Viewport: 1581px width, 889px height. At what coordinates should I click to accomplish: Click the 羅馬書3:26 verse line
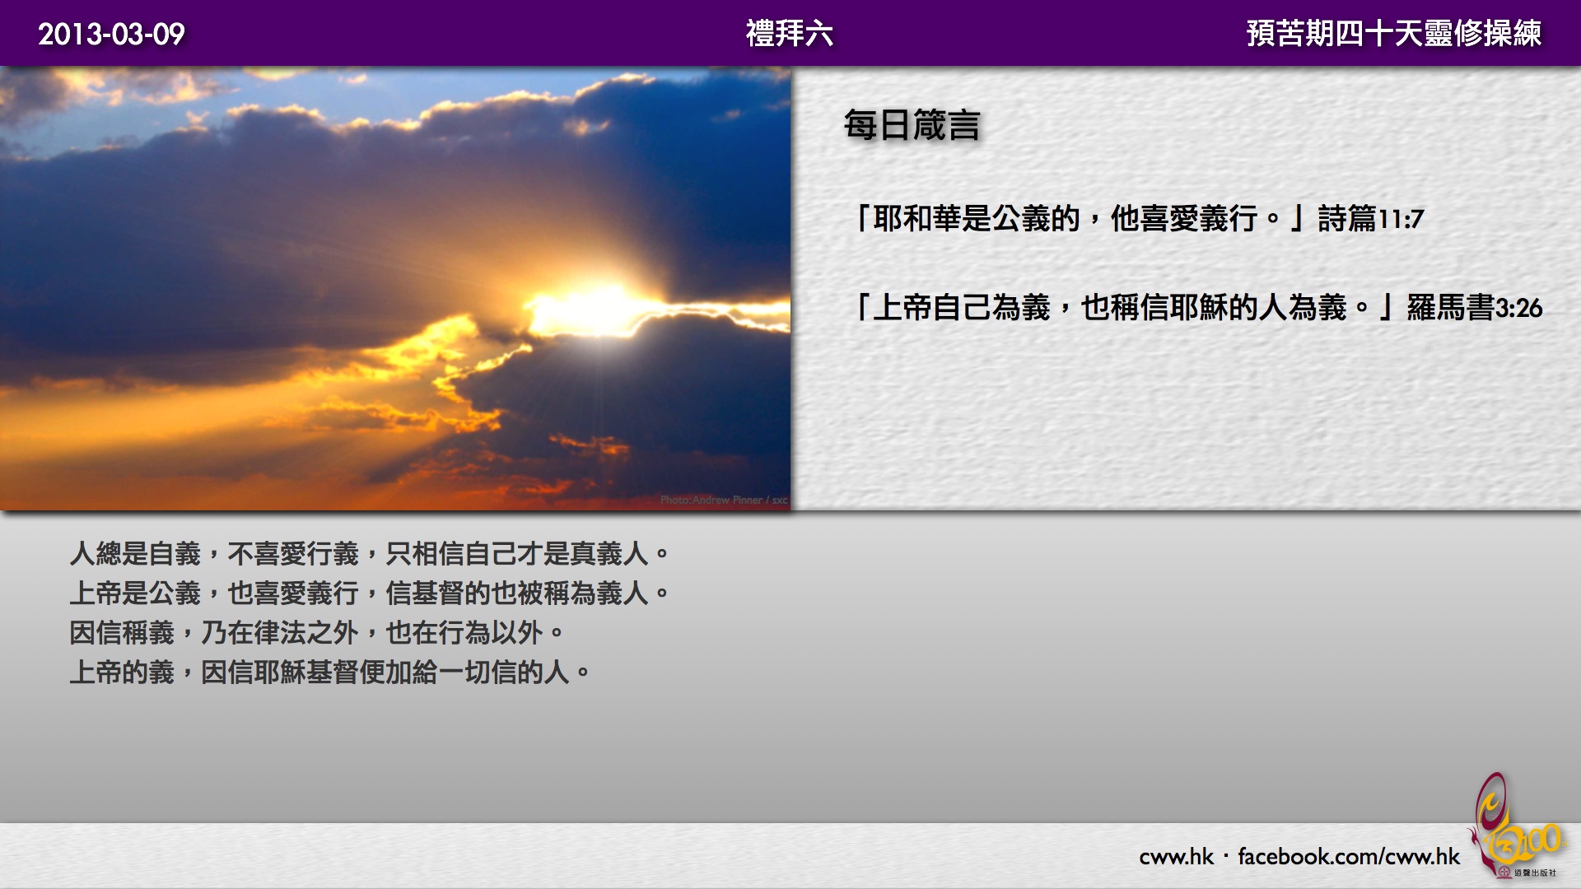tap(1197, 308)
